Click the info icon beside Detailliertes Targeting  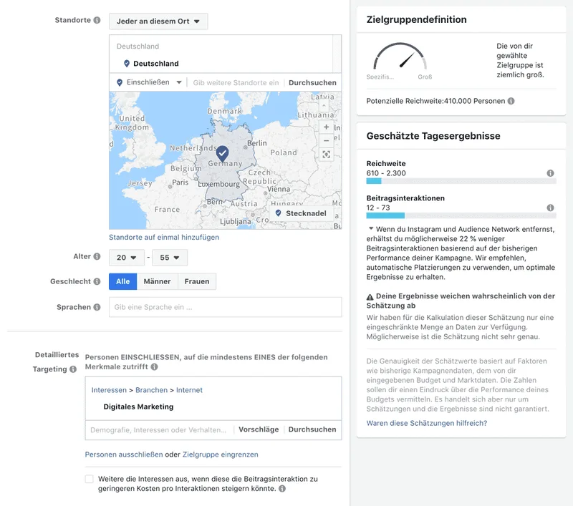click(73, 369)
